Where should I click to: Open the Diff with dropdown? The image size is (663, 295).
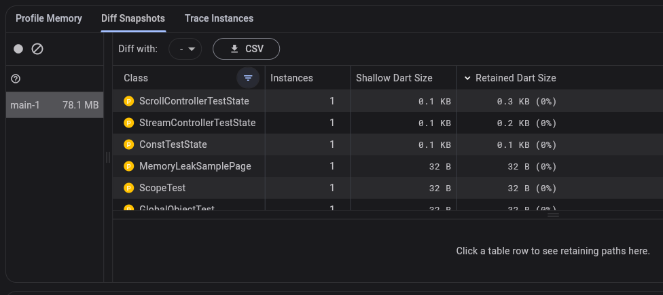(x=185, y=49)
